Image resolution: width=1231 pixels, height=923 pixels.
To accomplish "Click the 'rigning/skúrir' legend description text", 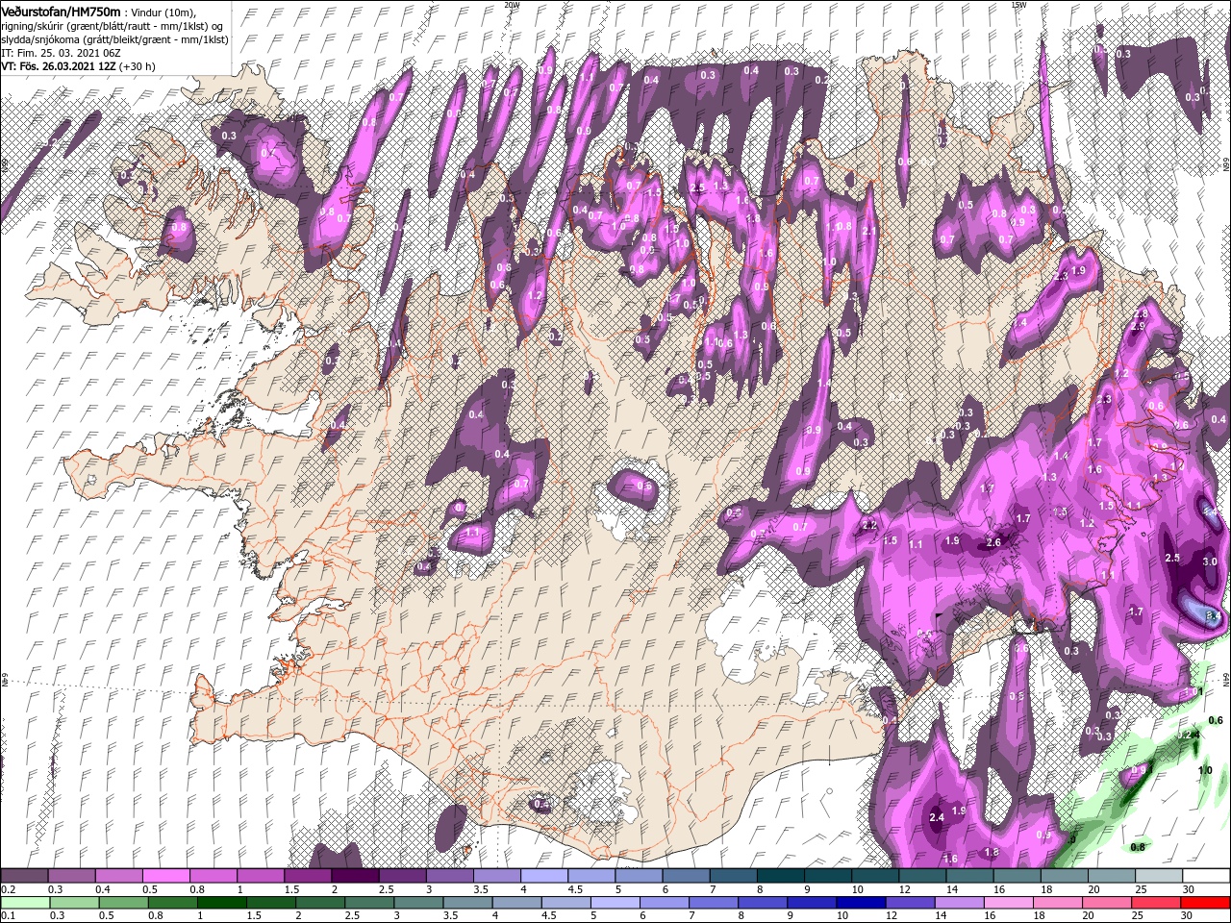I will click(x=32, y=26).
